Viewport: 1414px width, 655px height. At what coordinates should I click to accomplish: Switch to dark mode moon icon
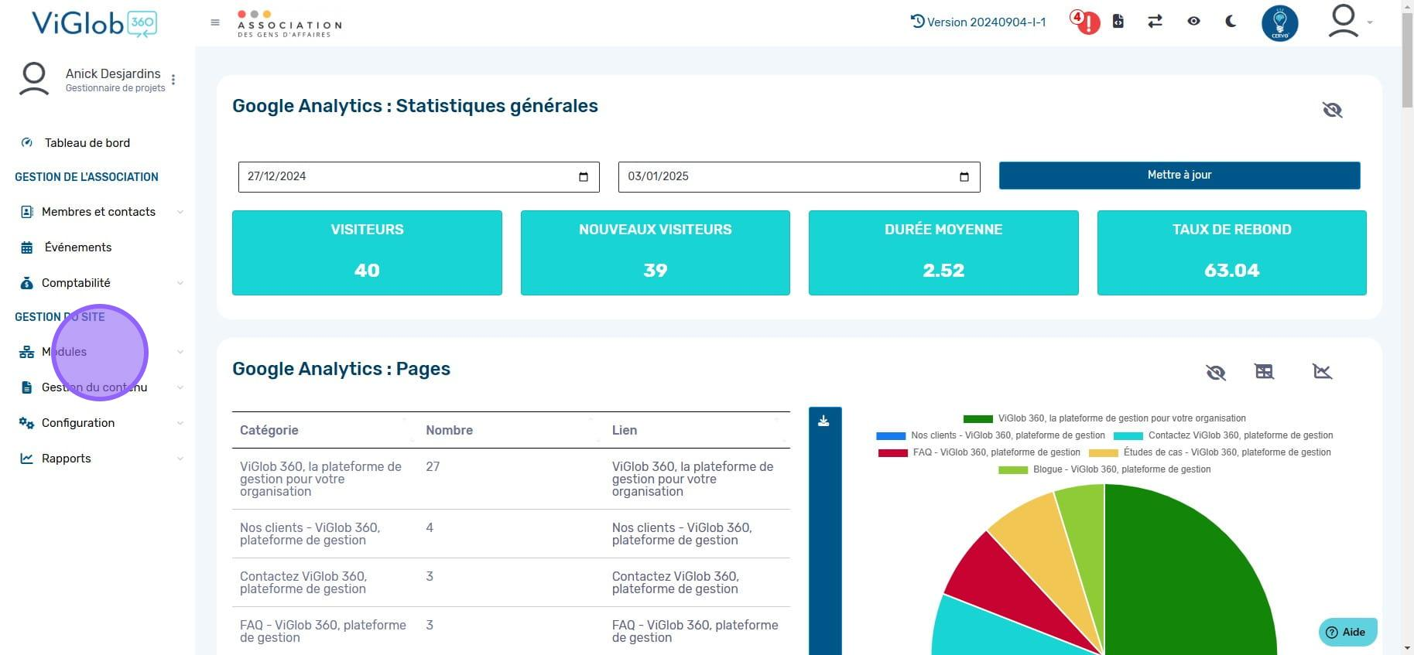(x=1231, y=22)
